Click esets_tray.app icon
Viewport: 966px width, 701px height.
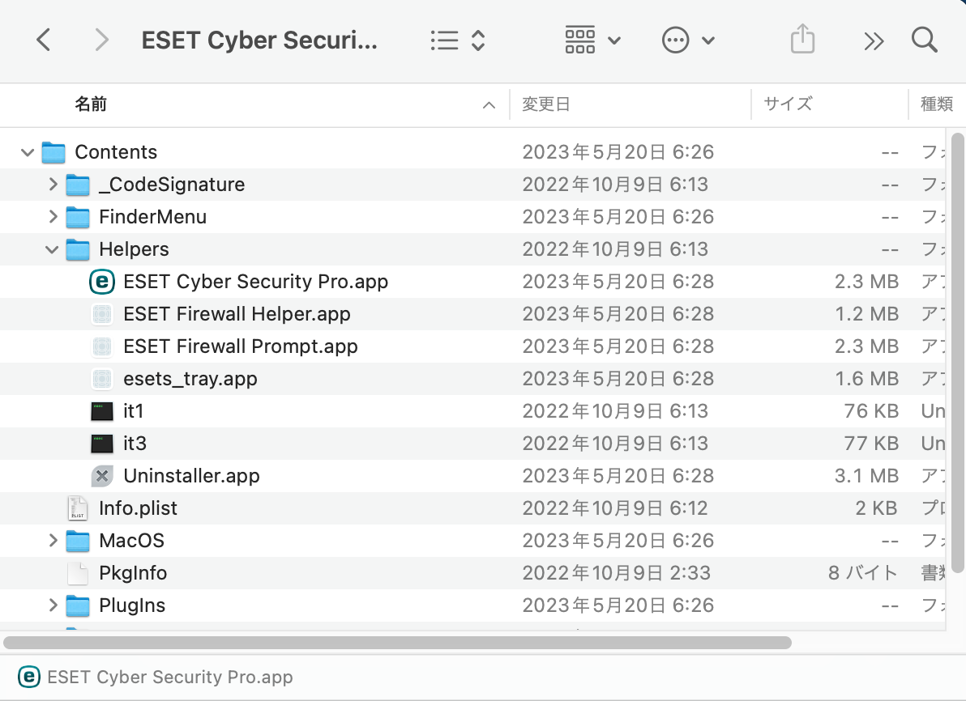click(102, 379)
